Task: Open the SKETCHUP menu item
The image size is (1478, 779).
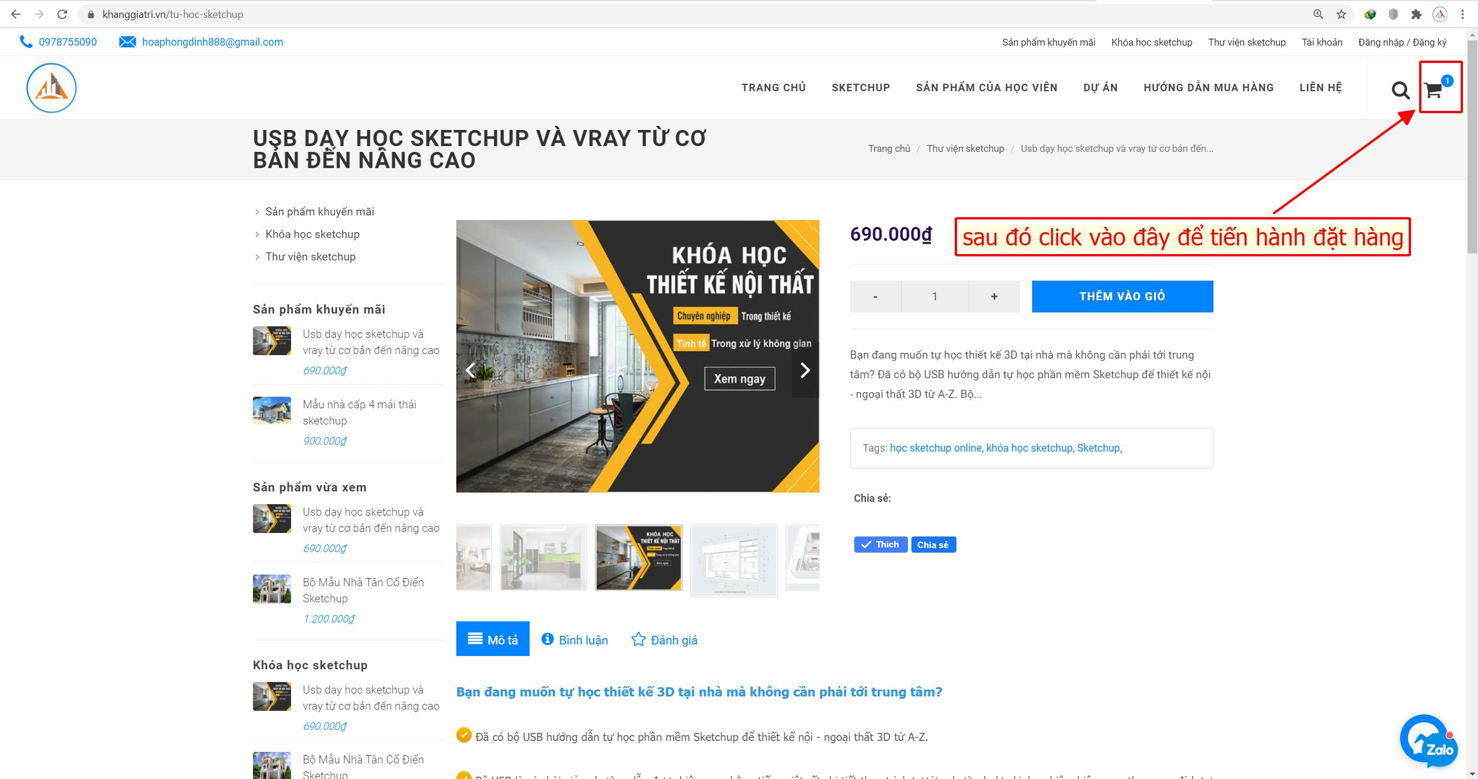Action: [x=861, y=88]
